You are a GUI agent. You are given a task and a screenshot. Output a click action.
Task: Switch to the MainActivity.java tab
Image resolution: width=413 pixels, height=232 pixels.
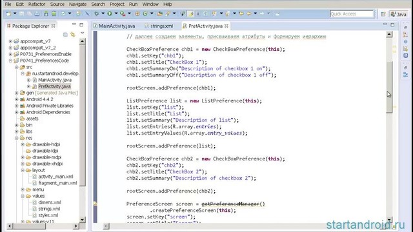point(114,26)
